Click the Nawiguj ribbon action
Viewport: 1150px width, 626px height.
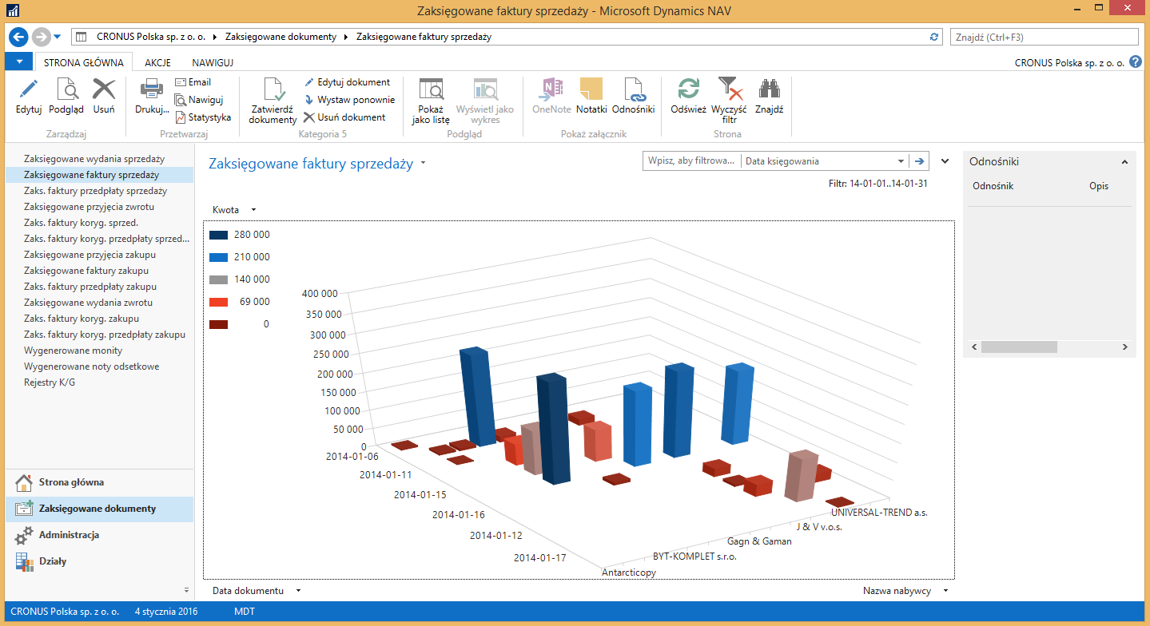198,100
